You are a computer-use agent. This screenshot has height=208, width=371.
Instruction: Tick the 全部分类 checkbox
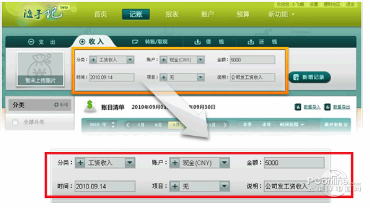[x=15, y=123]
